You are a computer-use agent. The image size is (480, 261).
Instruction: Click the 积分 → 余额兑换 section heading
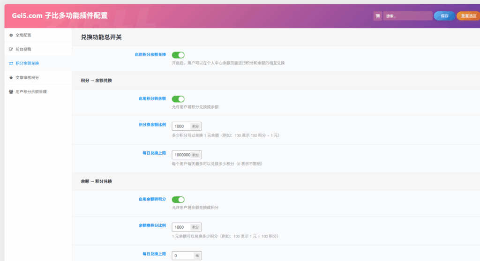pos(97,81)
